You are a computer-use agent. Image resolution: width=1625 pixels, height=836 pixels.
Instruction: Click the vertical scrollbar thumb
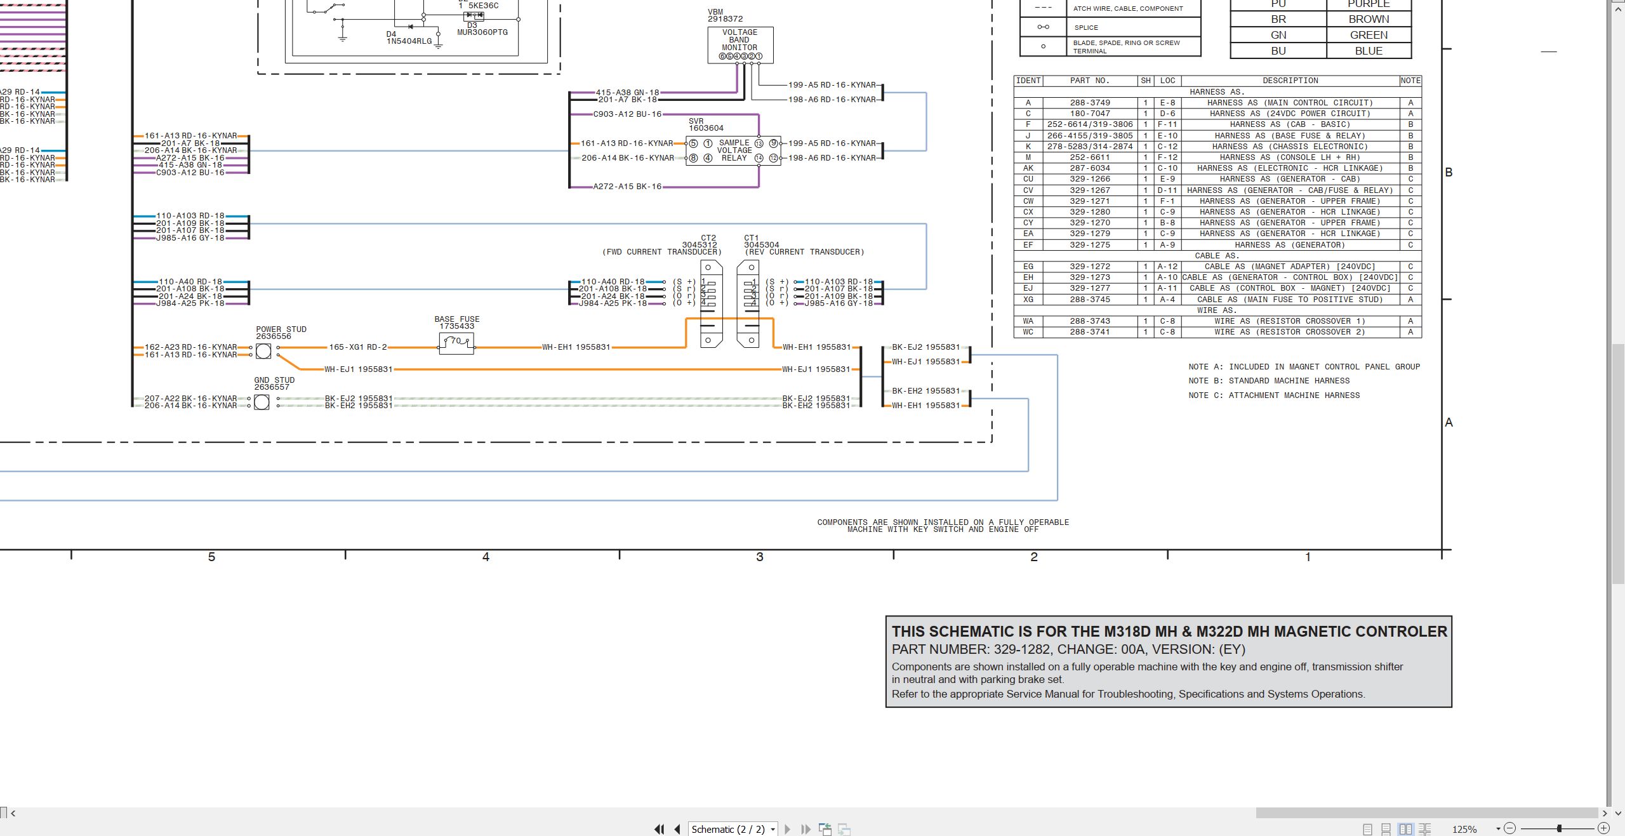click(x=1619, y=463)
